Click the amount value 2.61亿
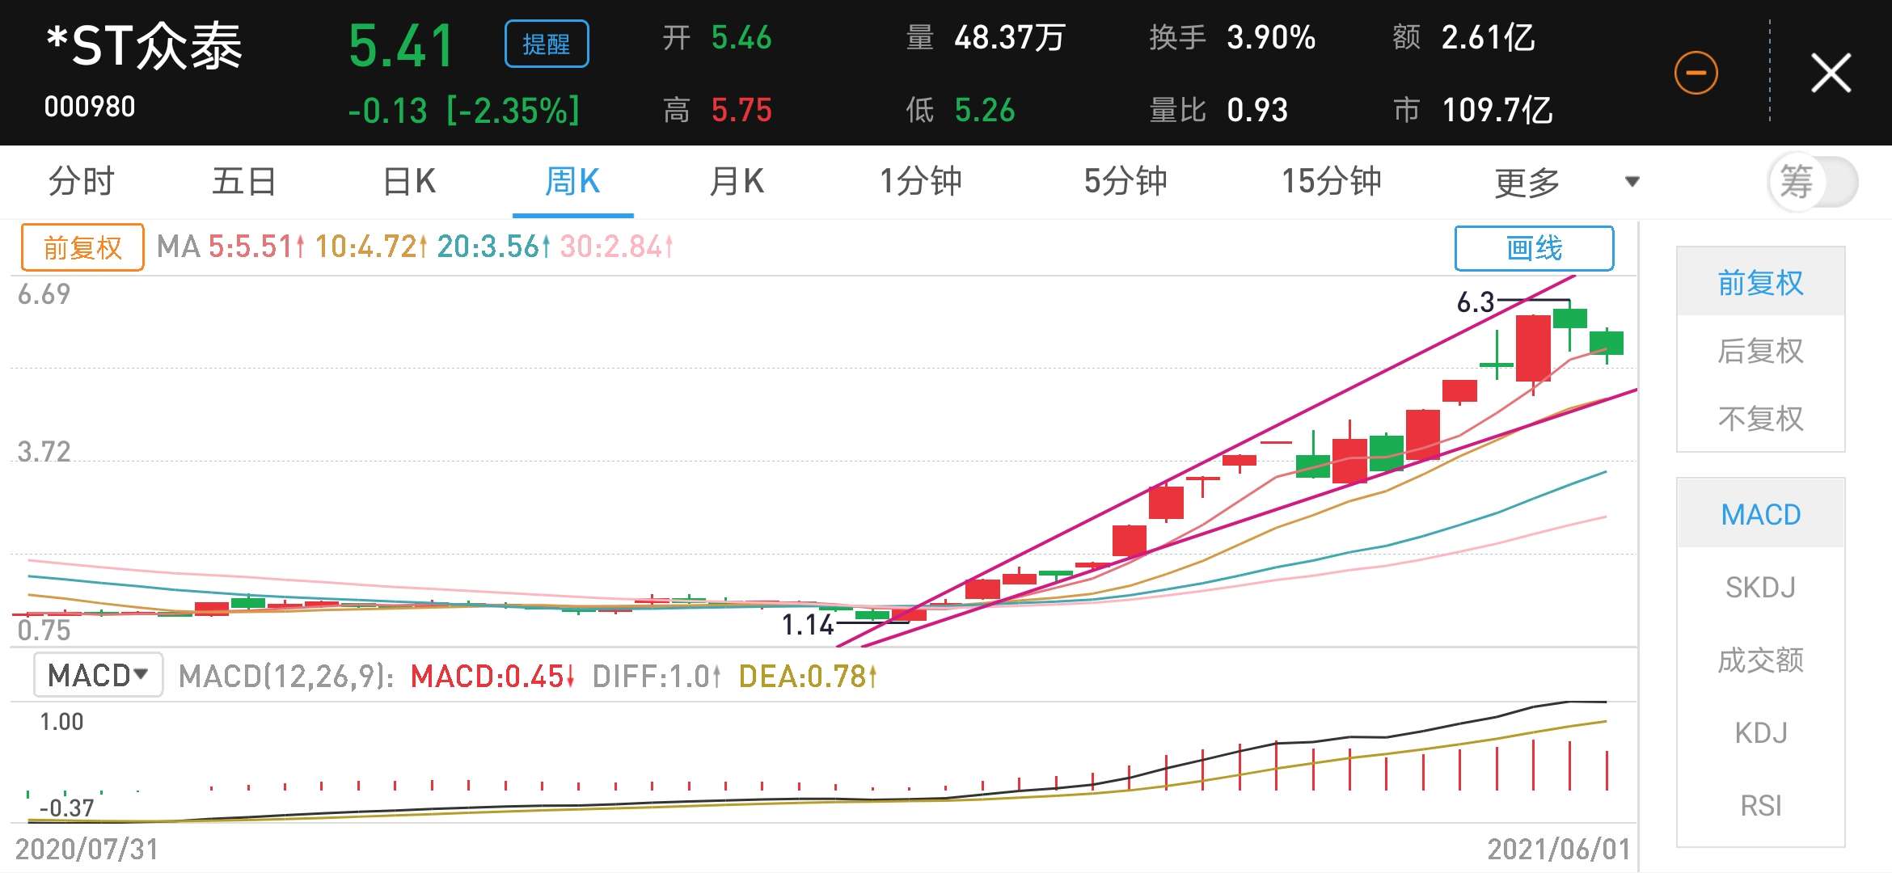This screenshot has width=1892, height=873. click(1489, 38)
